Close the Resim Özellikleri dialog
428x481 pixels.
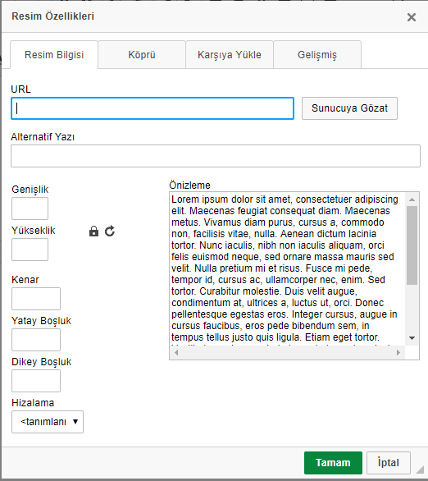[412, 17]
